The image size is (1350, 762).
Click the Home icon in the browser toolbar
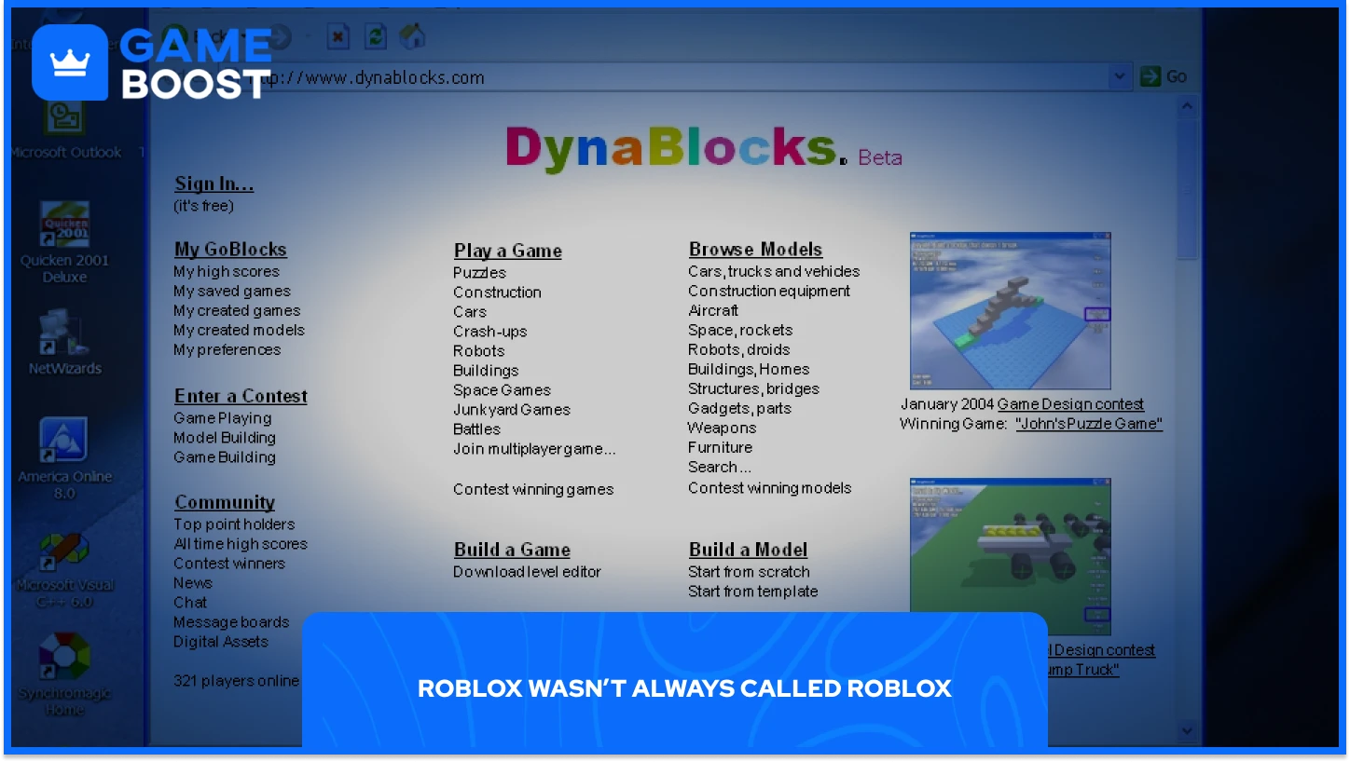coord(411,36)
